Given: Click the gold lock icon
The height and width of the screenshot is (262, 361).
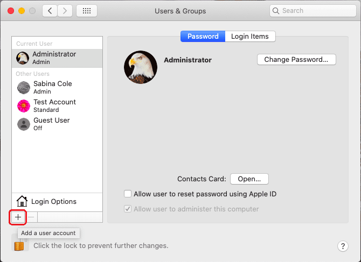Looking at the screenshot, I should [19, 245].
